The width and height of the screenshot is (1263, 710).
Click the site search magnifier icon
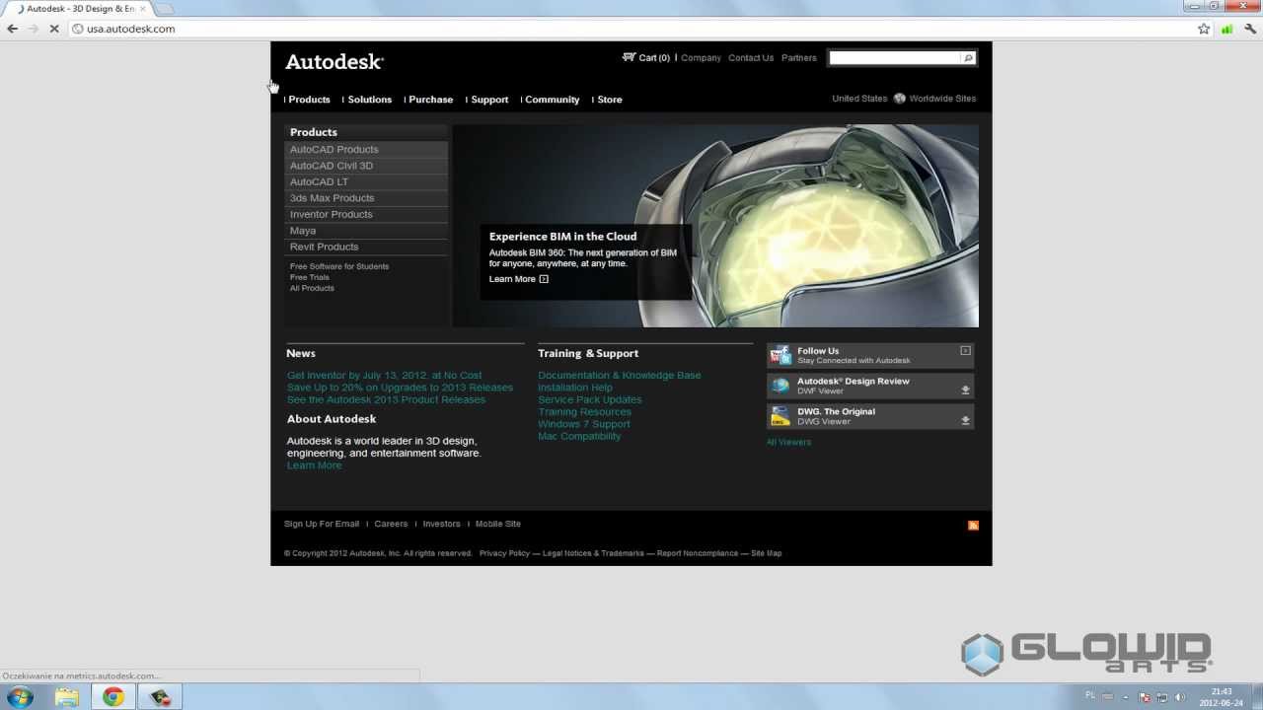click(x=968, y=58)
